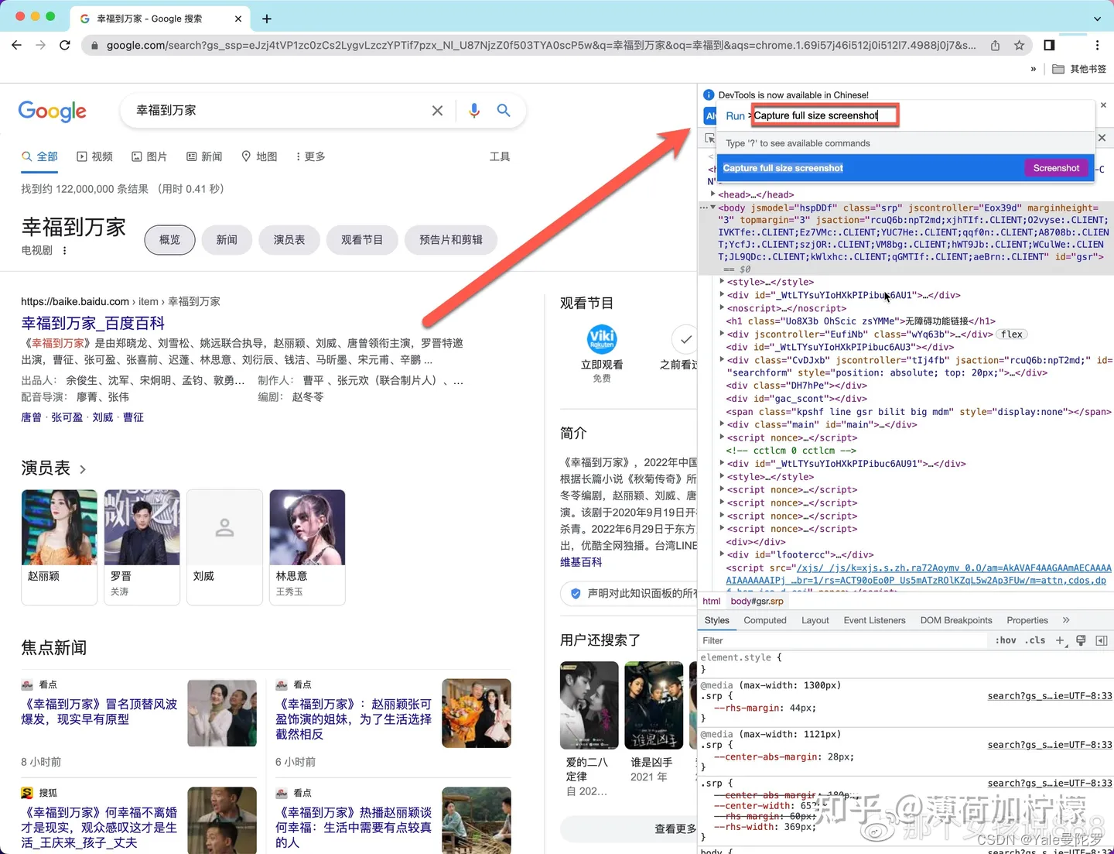Click the flex badge in the Elements tree
The image size is (1114, 854).
1012,334
